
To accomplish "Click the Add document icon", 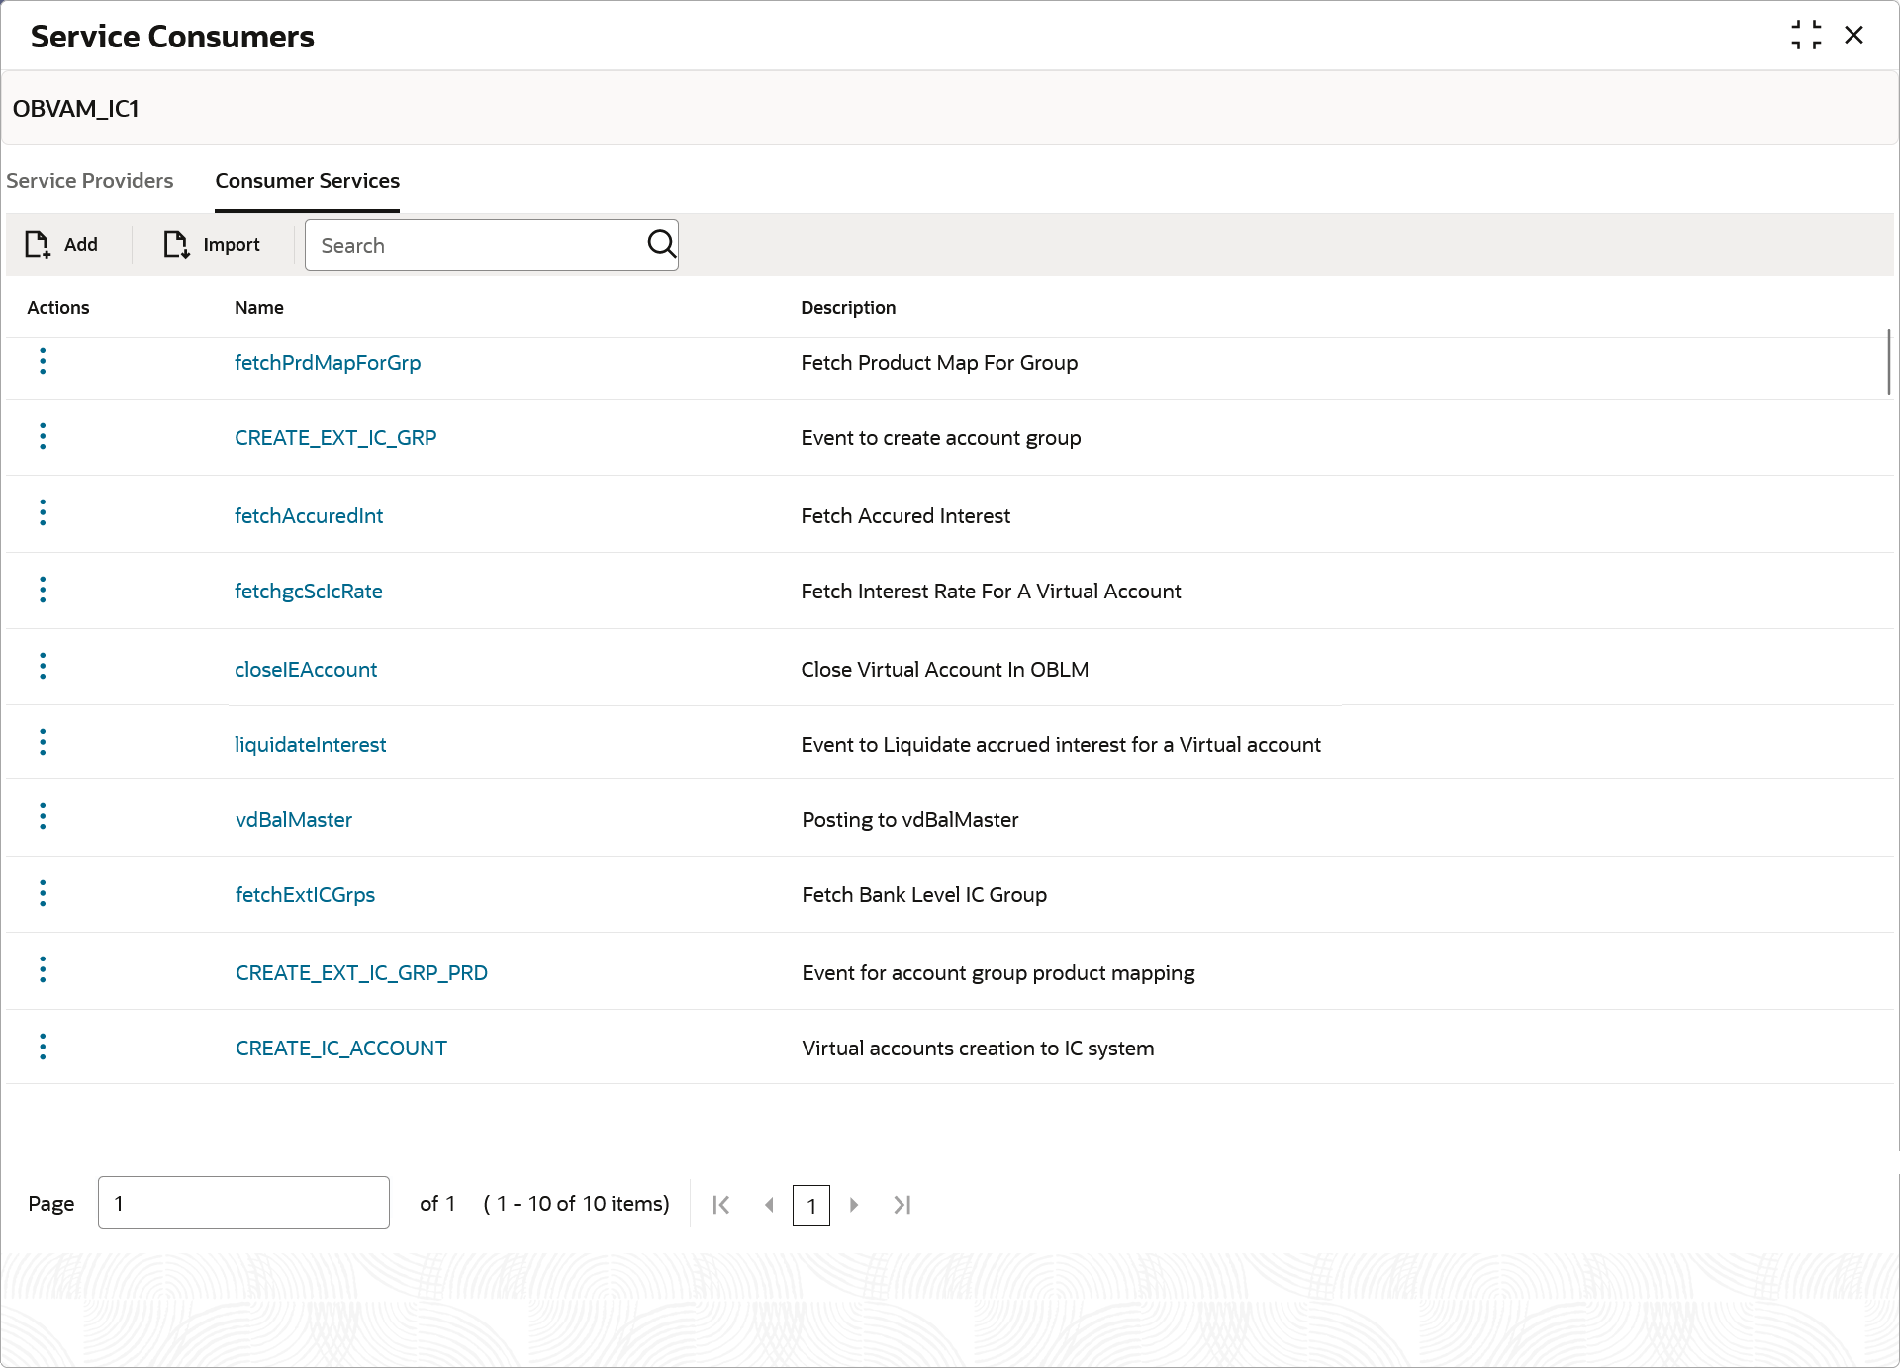I will click(x=38, y=244).
